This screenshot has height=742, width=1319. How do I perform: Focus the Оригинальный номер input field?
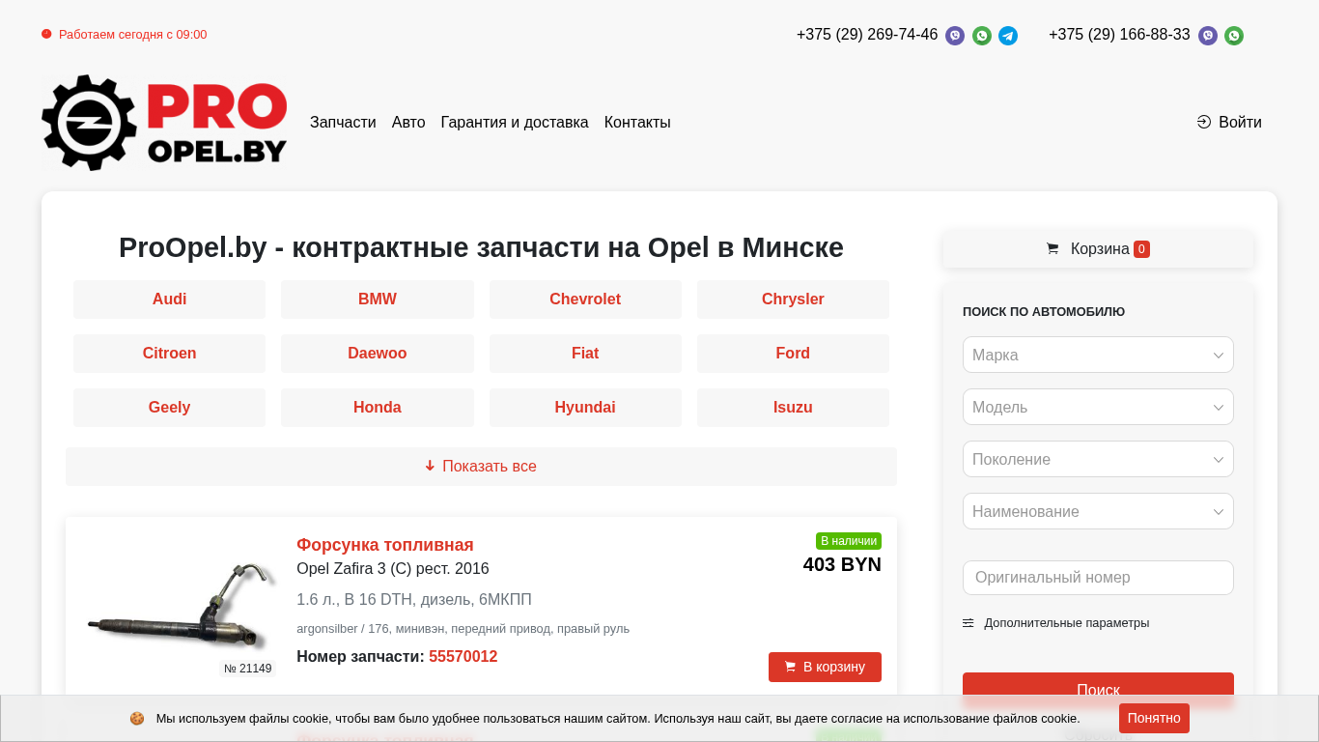1098,578
